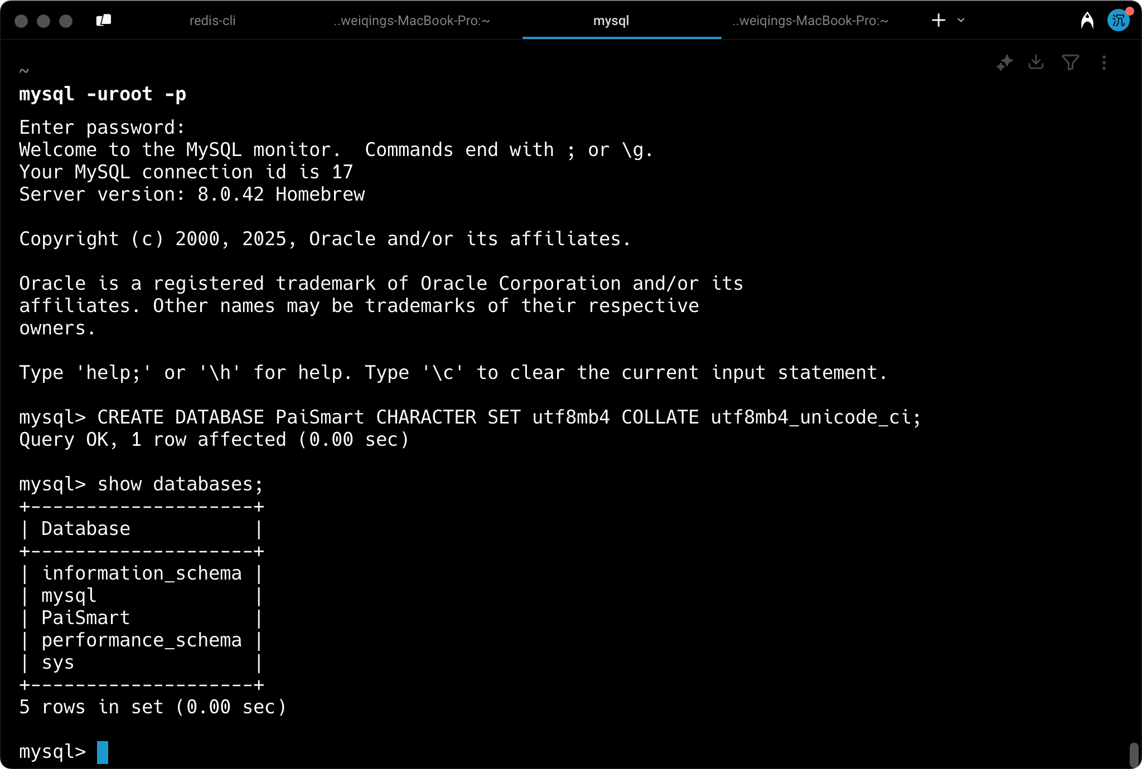Click the download block output icon
This screenshot has width=1142, height=769.
[1036, 62]
